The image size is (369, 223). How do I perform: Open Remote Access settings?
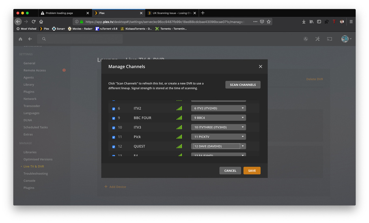tap(35, 70)
